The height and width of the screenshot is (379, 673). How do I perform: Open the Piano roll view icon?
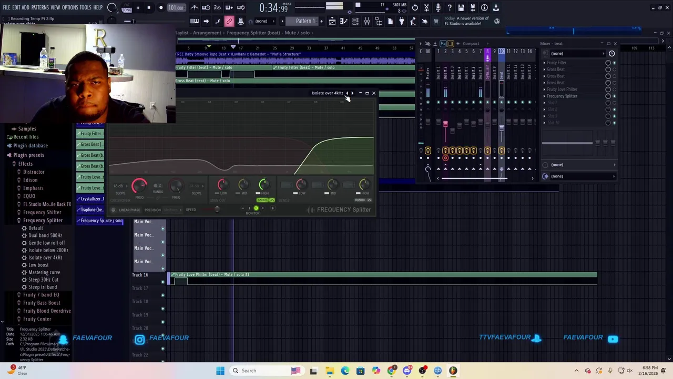point(344,21)
